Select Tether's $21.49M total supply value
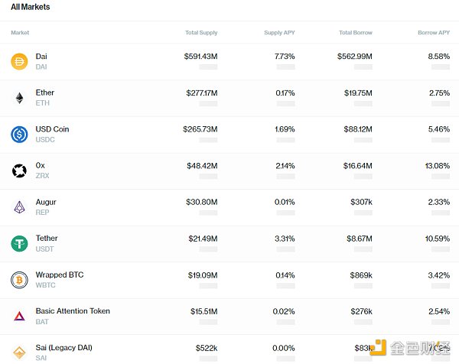Image resolution: width=459 pixels, height=364 pixels. pyautogui.click(x=203, y=239)
